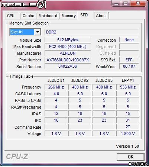Click JEDEC #1 tRC value 16
The height and width of the screenshot is (167, 149).
(56, 121)
